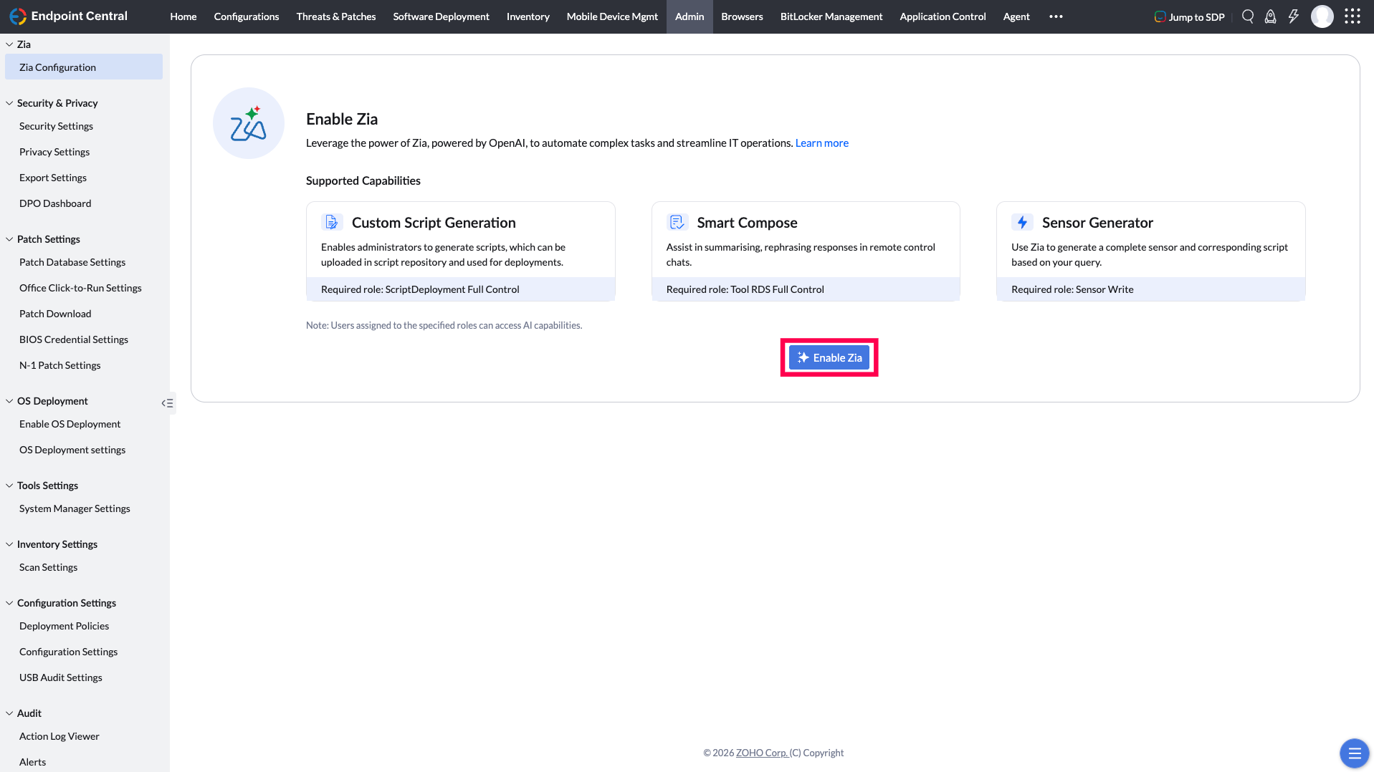The image size is (1374, 772).
Task: Open Action Log Viewer
Action: [59, 736]
